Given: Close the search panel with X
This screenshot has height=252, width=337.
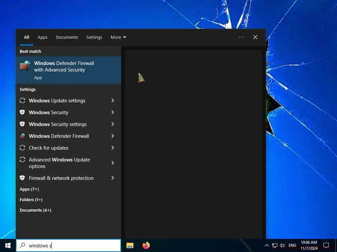Looking at the screenshot, I should pos(255,37).
